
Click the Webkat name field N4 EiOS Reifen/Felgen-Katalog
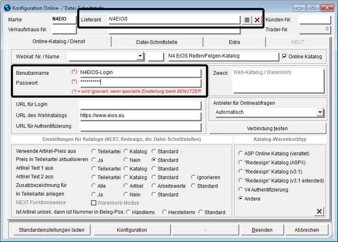pos(223,56)
